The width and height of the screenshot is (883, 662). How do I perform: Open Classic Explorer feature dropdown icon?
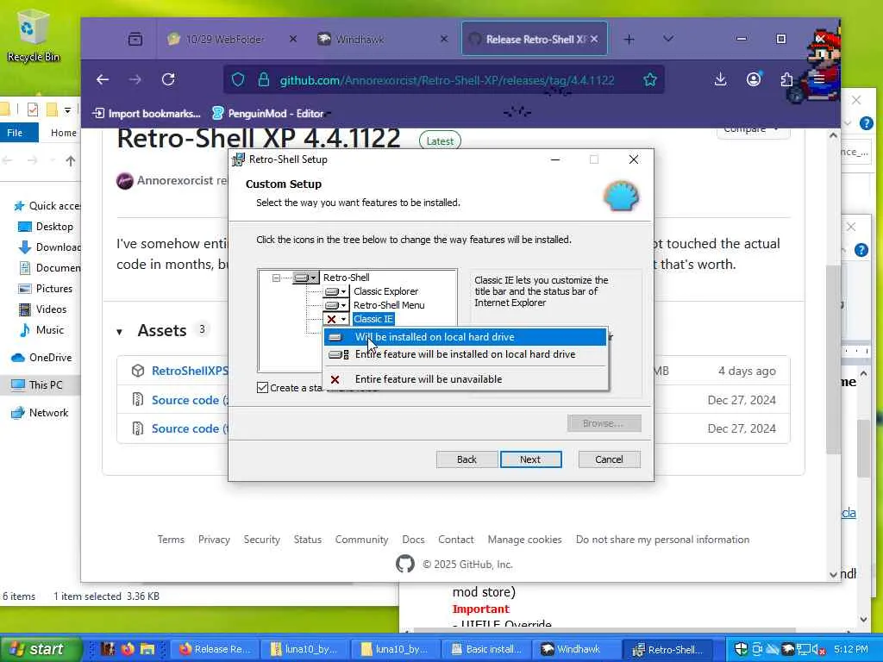coord(337,291)
